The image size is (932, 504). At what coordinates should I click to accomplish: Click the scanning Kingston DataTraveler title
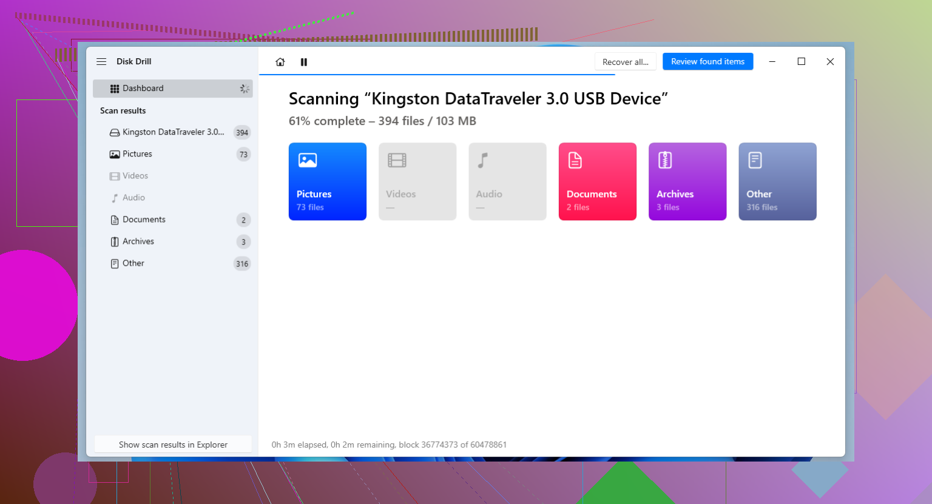point(478,99)
